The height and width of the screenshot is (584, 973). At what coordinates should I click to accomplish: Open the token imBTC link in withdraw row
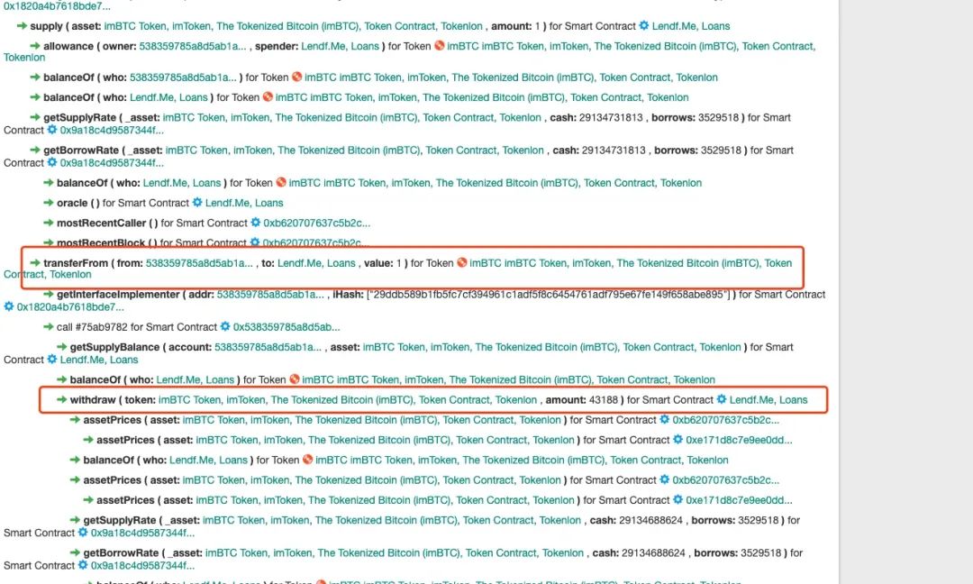[x=348, y=400]
